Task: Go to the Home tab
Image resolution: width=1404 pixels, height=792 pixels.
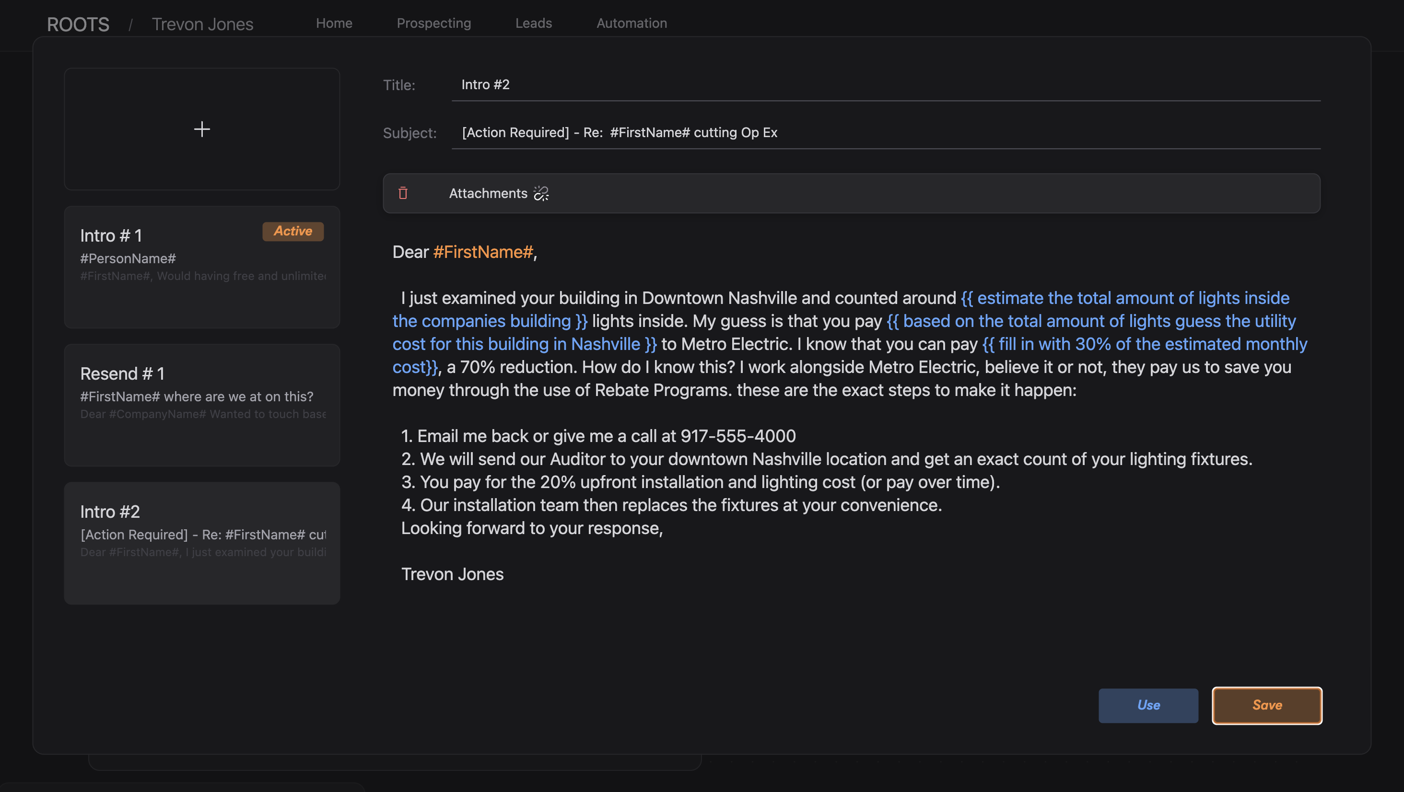Action: [334, 23]
